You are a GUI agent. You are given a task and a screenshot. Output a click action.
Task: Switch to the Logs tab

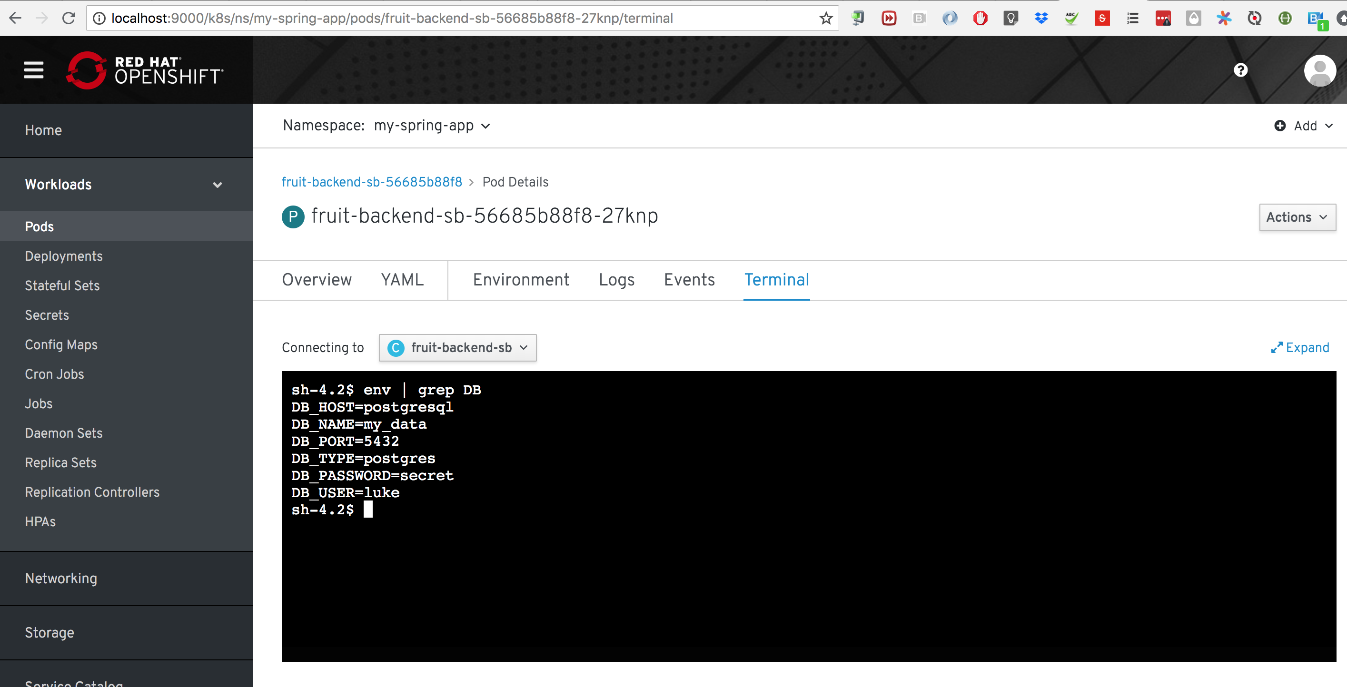[616, 280]
